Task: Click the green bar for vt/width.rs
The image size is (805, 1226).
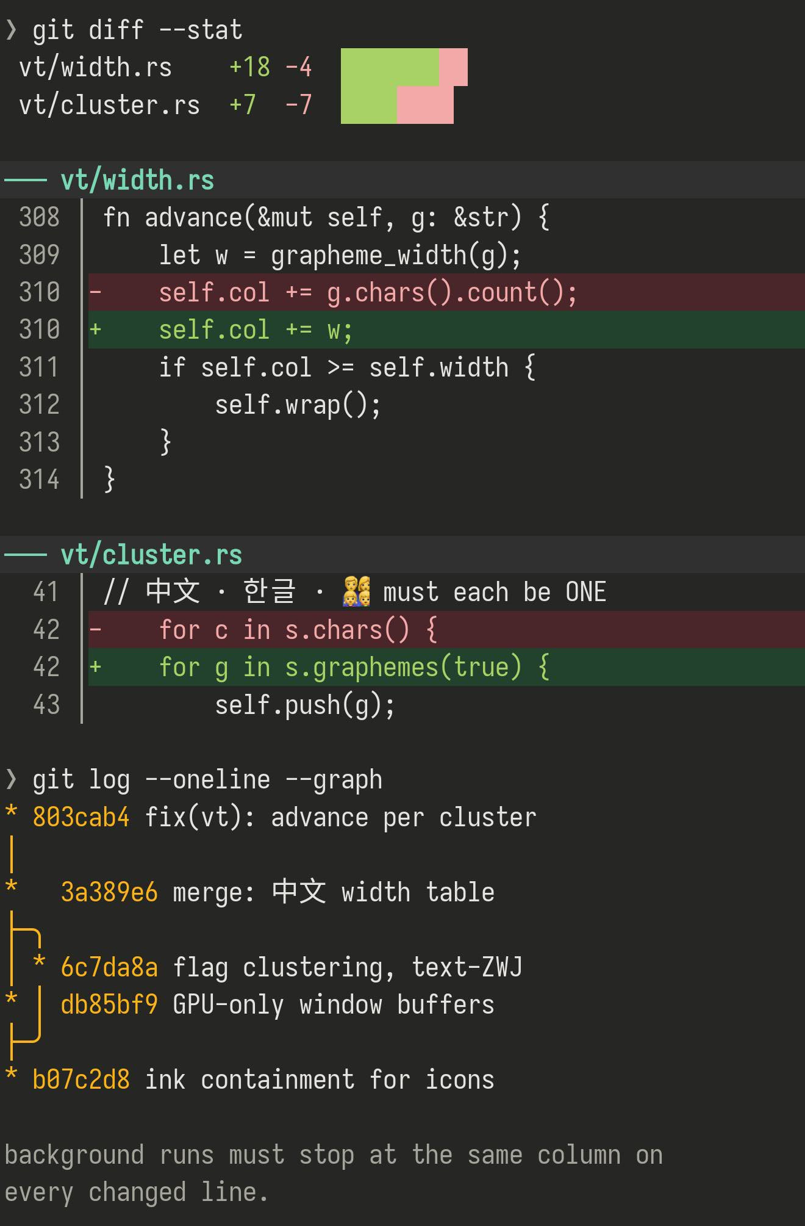Action: [x=390, y=67]
